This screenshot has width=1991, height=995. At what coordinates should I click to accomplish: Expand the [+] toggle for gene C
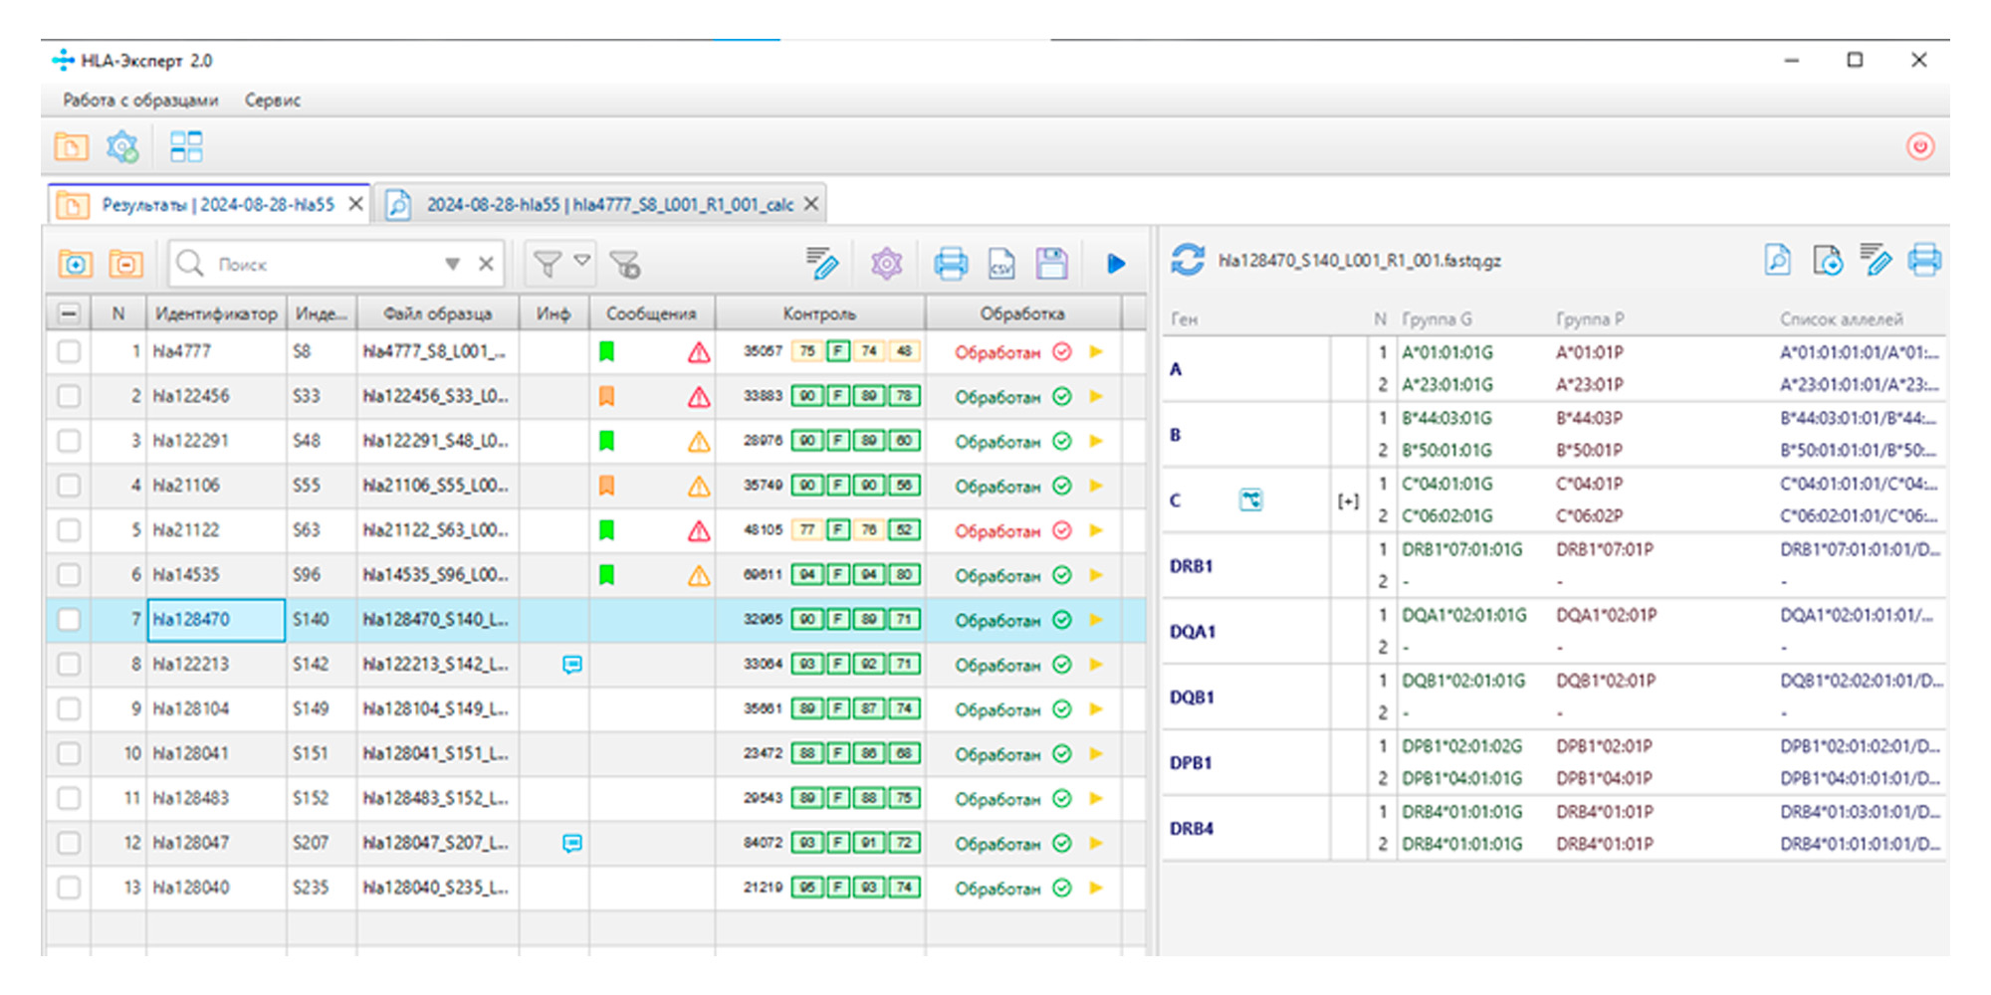[1348, 500]
